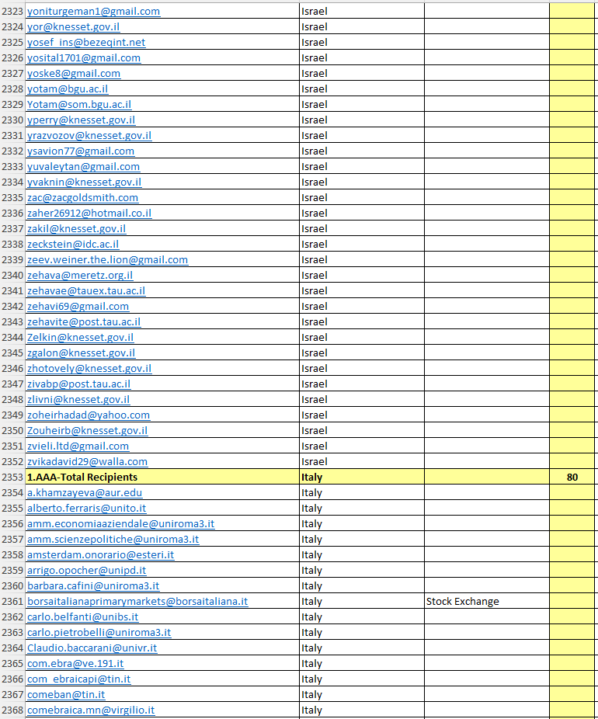Open the Zelkin@knesset.gov.il link
The height and width of the screenshot is (719, 598).
[x=80, y=338]
